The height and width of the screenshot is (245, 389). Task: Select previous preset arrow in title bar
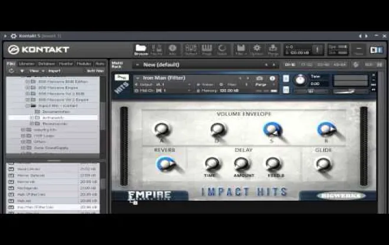360,36
